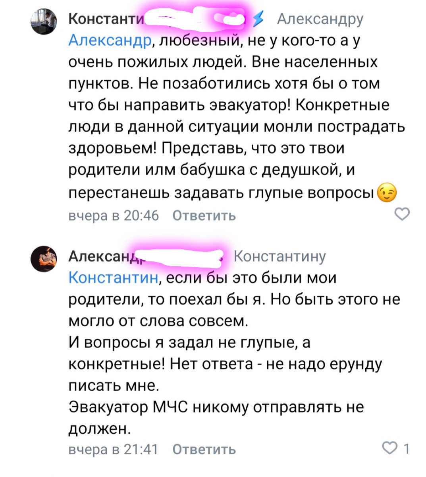Reply to Константин's comment via Ответить
Screen dimensions: 426x477
pos(203,216)
